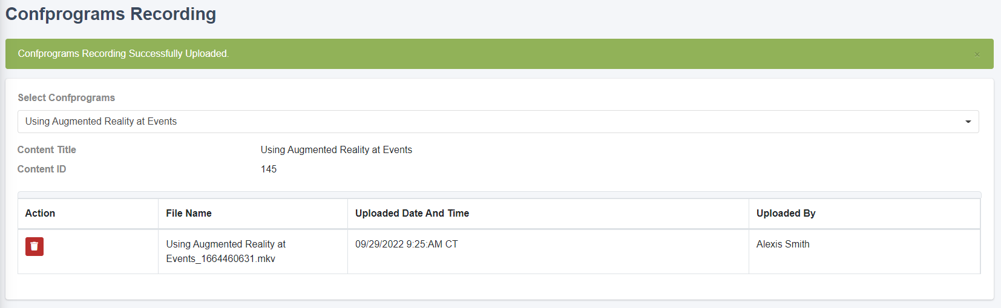Delete the uploaded recording with the red trash icon
The height and width of the screenshot is (308, 1001).
point(34,246)
